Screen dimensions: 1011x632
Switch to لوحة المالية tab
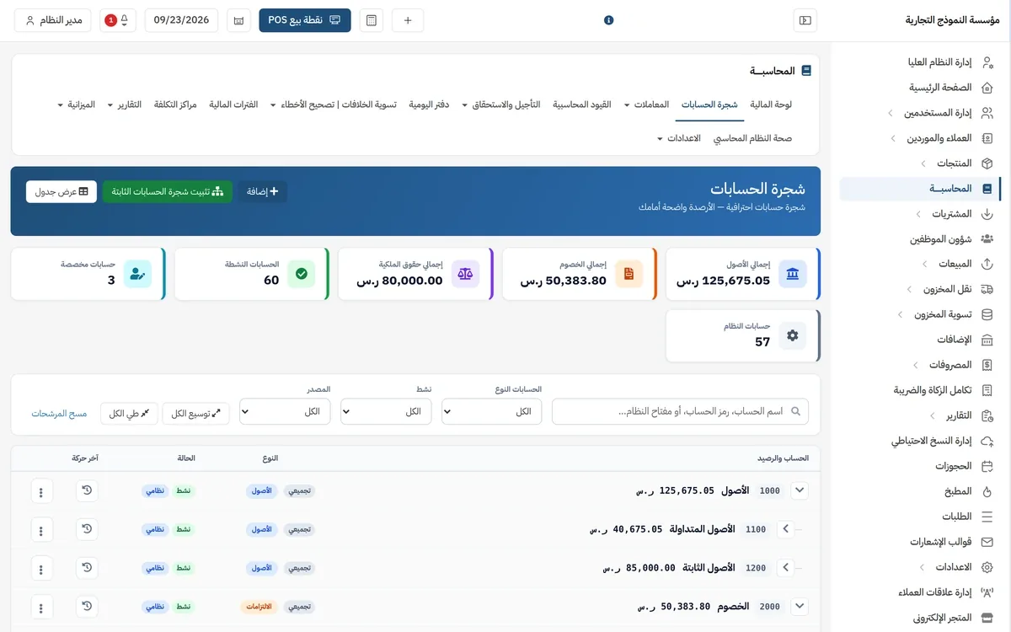point(771,104)
